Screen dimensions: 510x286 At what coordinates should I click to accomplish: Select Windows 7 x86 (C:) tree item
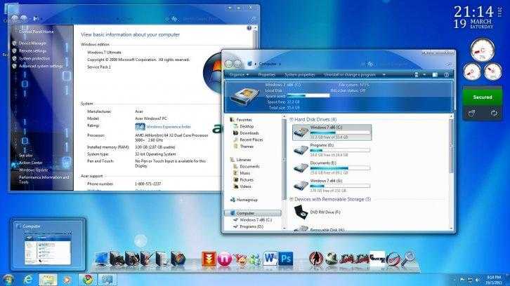[x=256, y=220]
